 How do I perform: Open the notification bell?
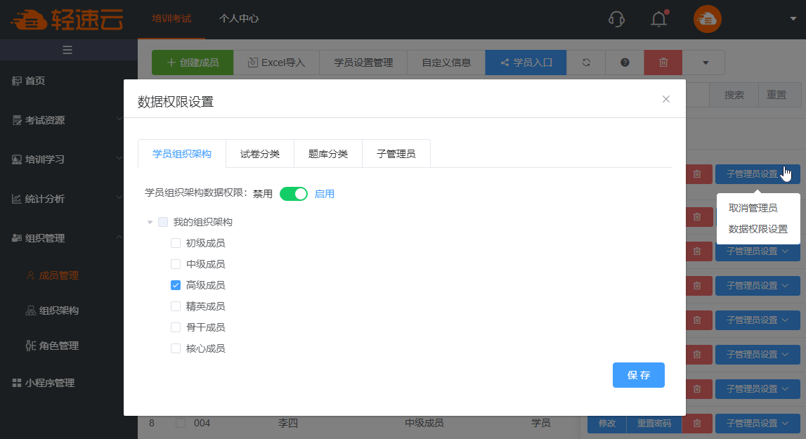coord(658,20)
